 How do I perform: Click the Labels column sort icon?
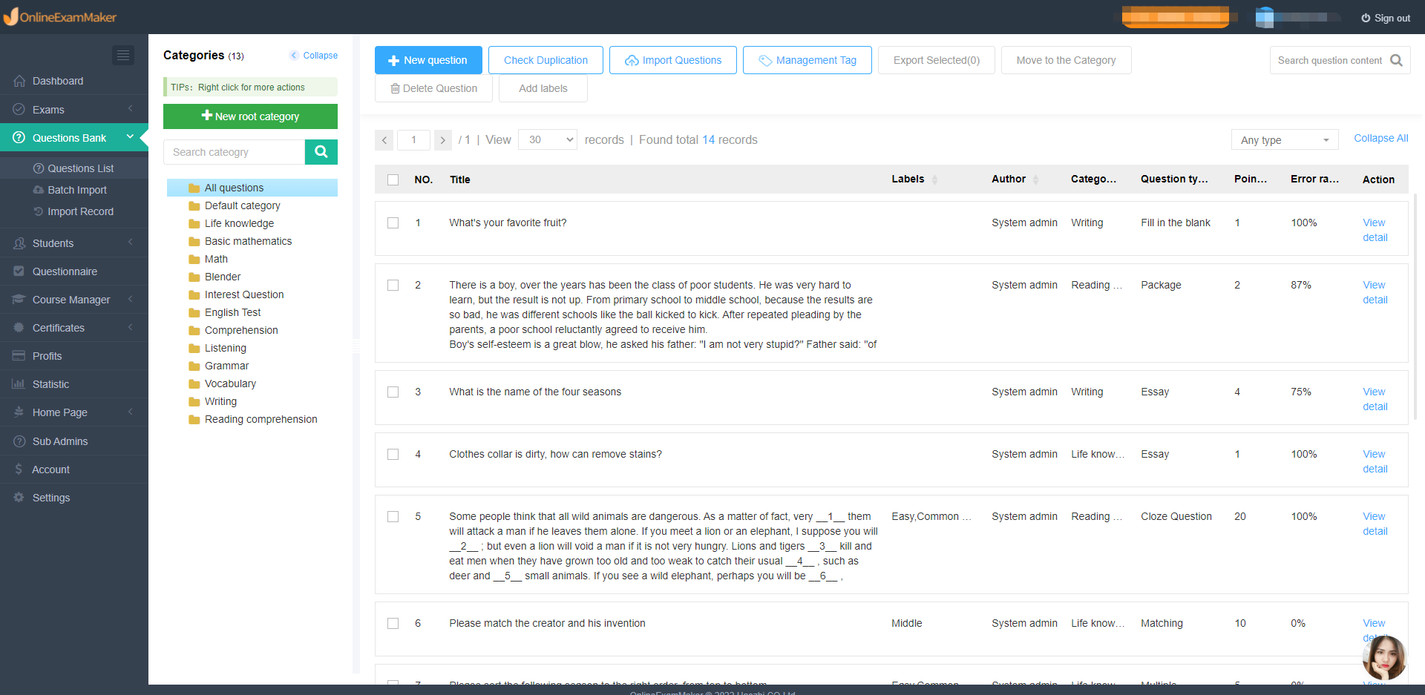[x=934, y=179]
